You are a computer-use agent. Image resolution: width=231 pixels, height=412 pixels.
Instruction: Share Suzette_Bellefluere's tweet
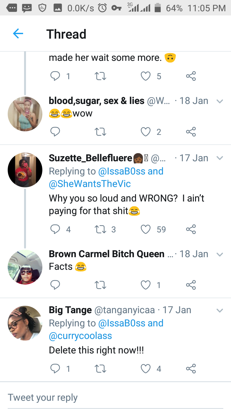pos(191,229)
